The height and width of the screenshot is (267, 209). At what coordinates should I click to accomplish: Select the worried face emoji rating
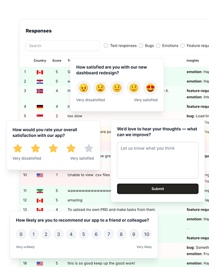(100, 88)
